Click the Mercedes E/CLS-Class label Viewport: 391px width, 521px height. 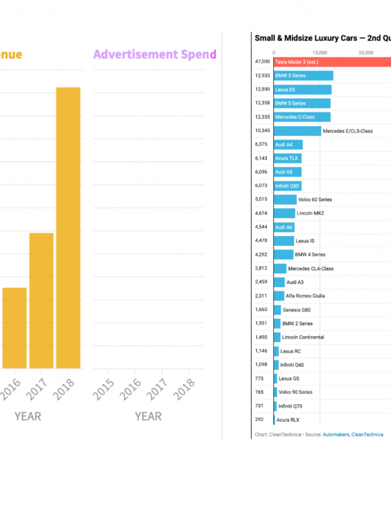tap(347, 131)
